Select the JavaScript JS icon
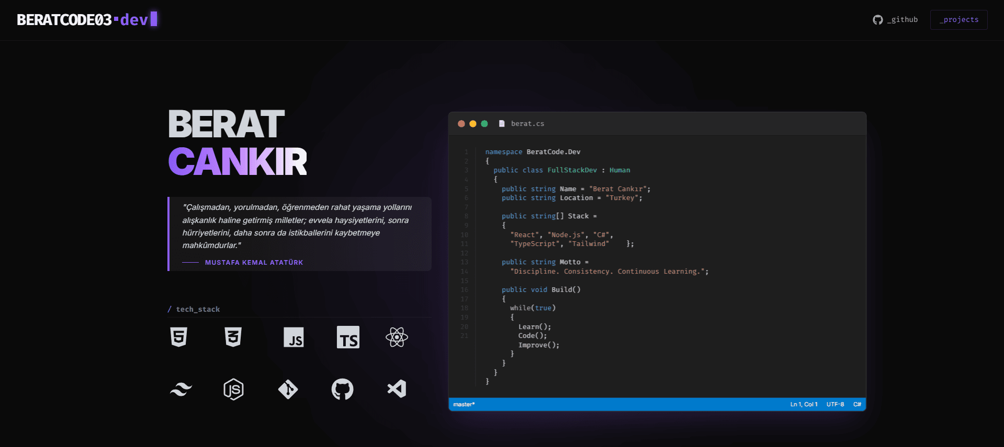 [294, 337]
